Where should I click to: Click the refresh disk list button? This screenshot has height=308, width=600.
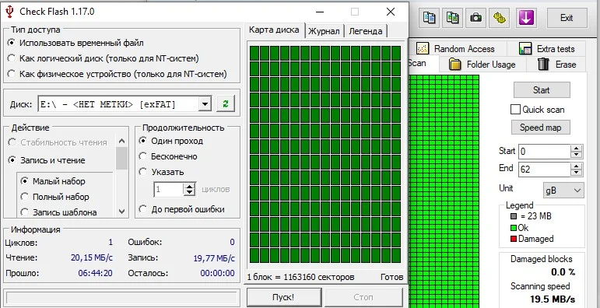coord(226,103)
